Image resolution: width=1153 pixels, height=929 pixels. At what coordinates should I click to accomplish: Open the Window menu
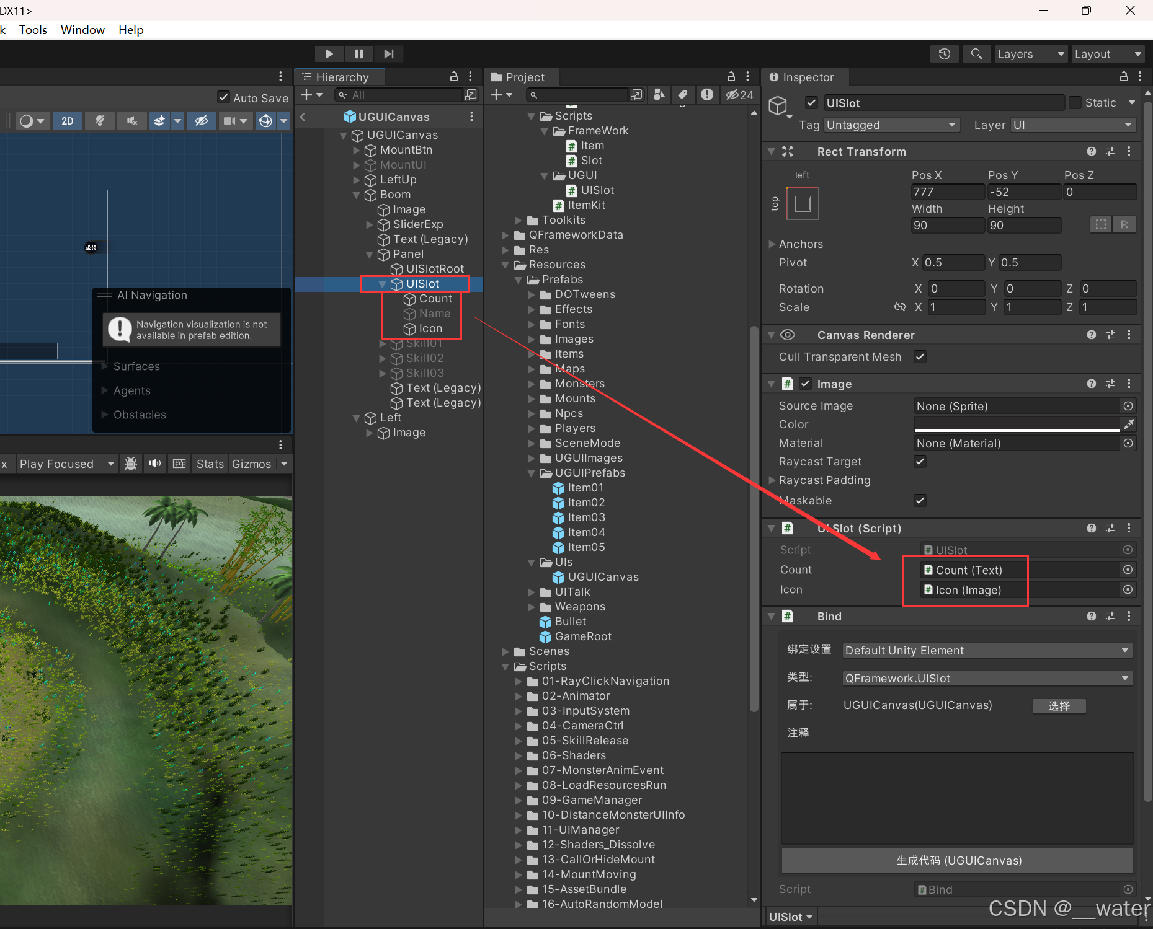(82, 30)
